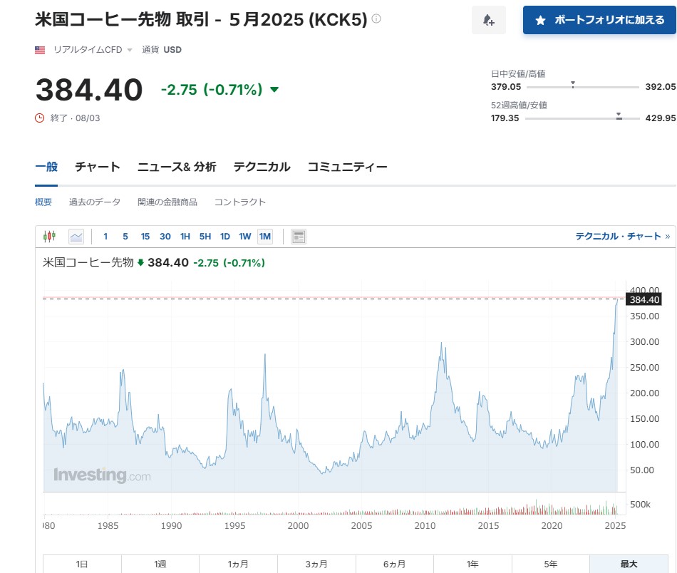The width and height of the screenshot is (677, 573).
Task: Click the day low value 379.05
Action: [506, 86]
